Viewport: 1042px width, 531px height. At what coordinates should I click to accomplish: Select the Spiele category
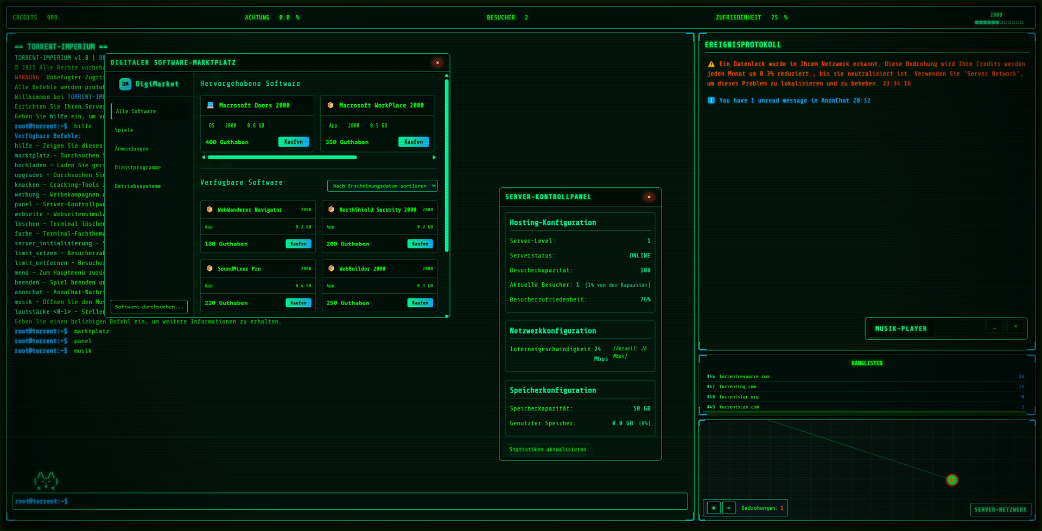point(124,130)
